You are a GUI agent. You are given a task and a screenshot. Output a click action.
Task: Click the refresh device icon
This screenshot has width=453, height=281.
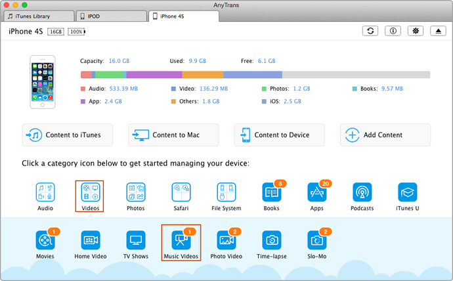(x=370, y=31)
